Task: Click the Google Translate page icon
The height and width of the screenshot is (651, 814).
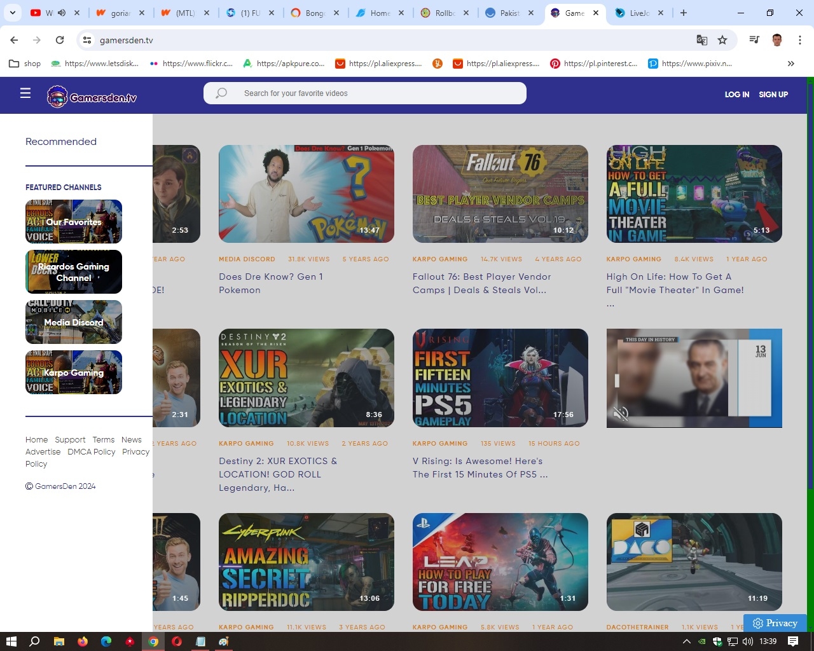Action: pyautogui.click(x=702, y=40)
